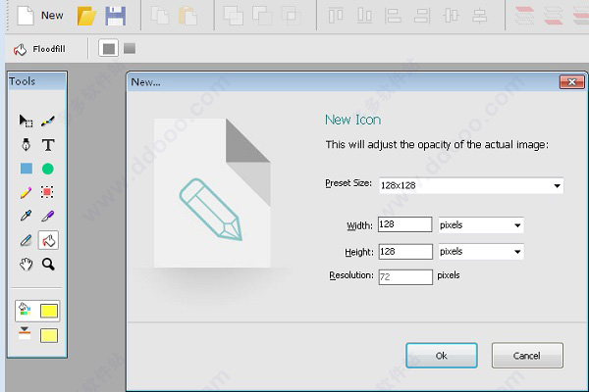Open the Width units dropdown
589x392 pixels.
point(481,225)
